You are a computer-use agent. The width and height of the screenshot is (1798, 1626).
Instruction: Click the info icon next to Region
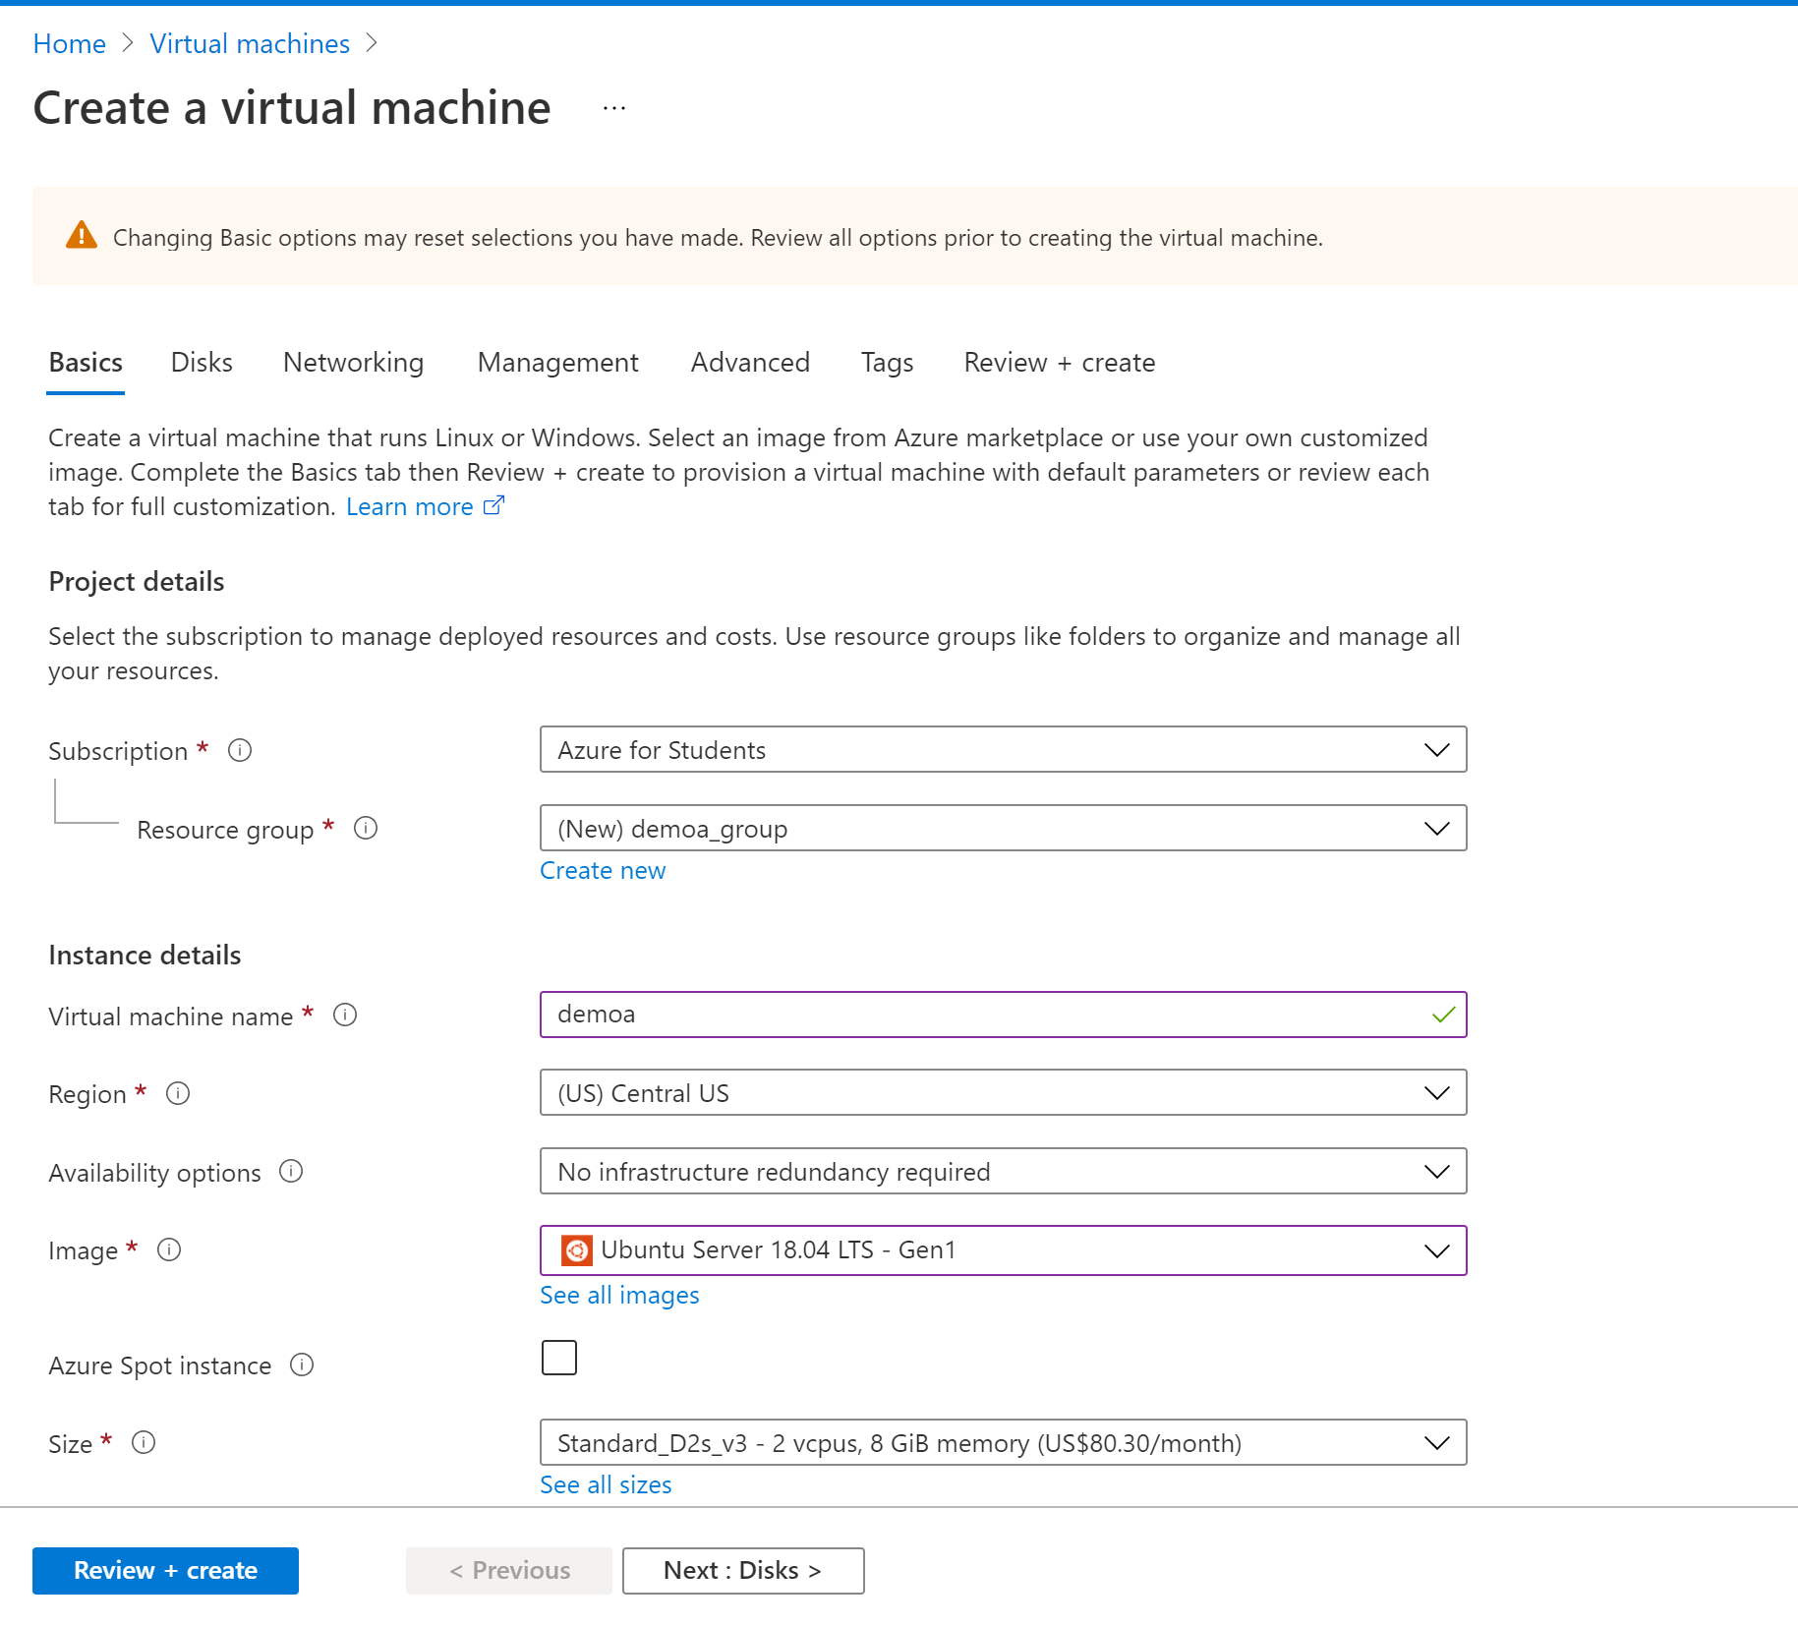(178, 1093)
